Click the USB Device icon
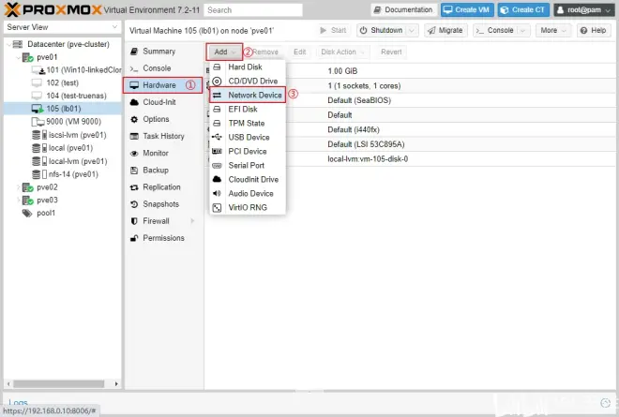This screenshot has height=417, width=619. 217,138
